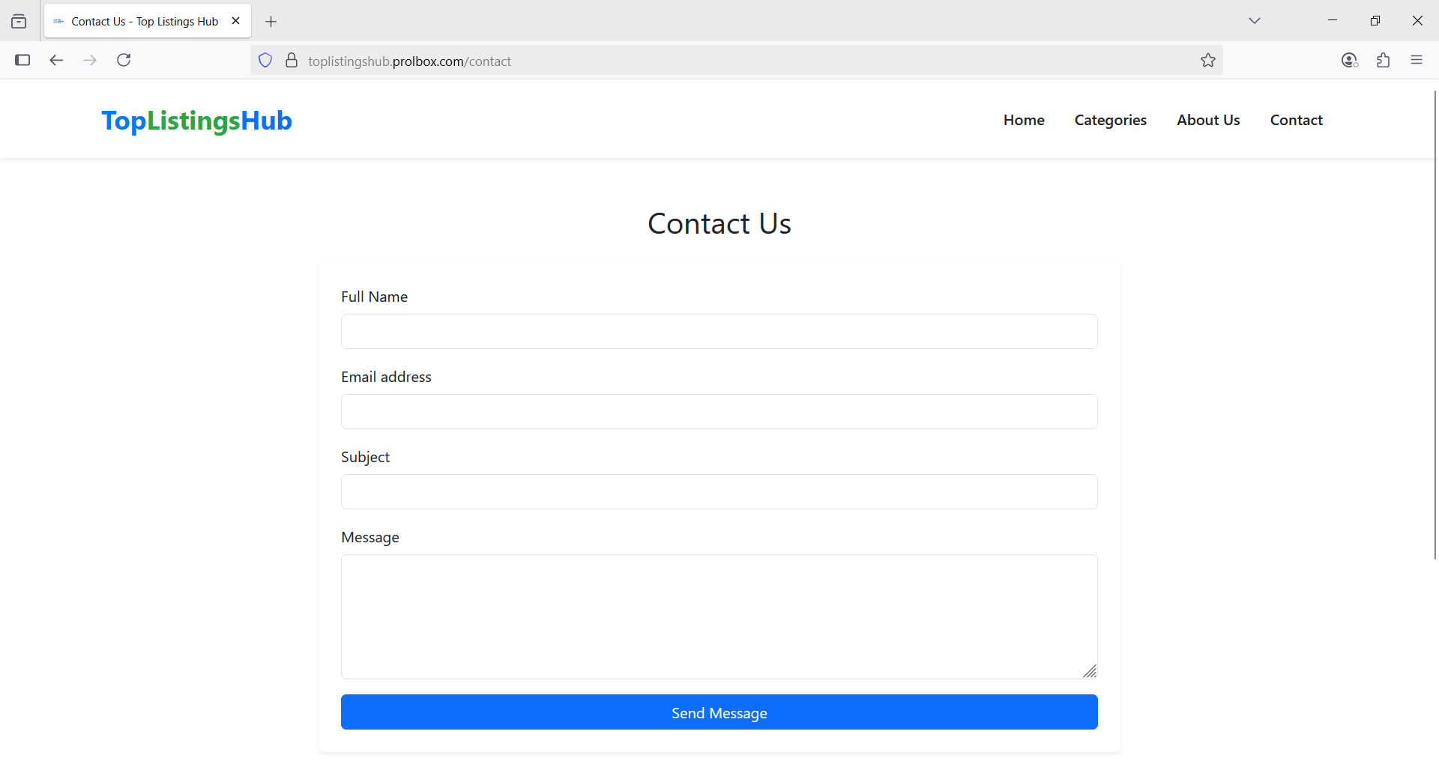Open the About Us nav link
1439x764 pixels.
(x=1208, y=120)
